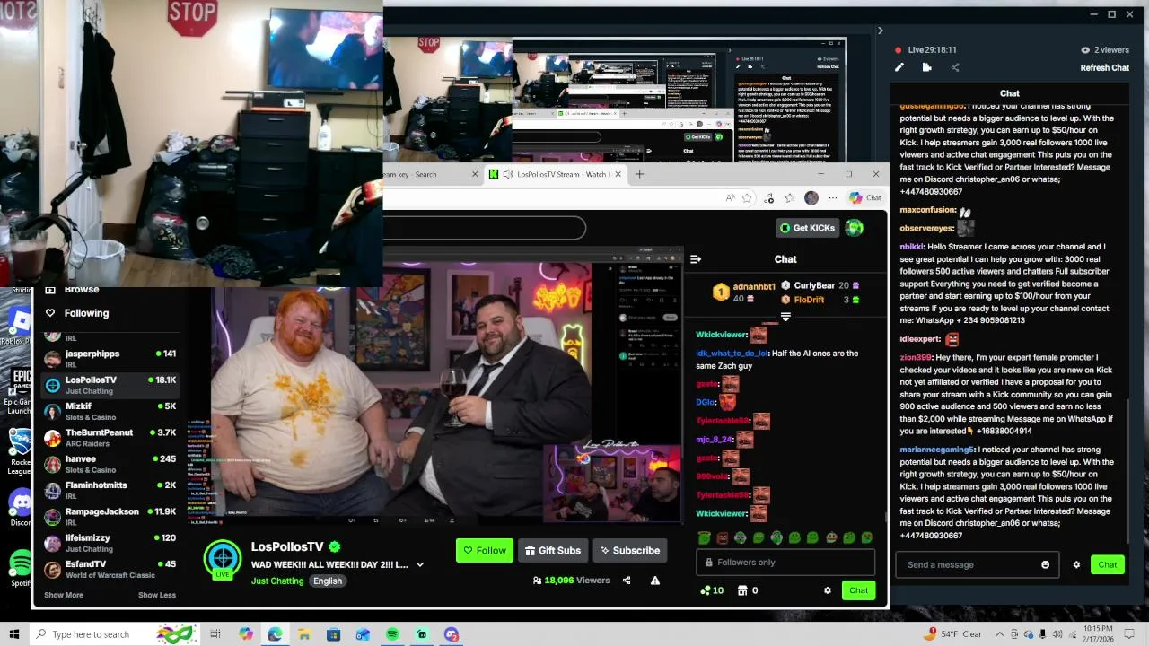1149x646 pixels.
Task: Open chat settings gear in streaming panel
Action: 1076,564
